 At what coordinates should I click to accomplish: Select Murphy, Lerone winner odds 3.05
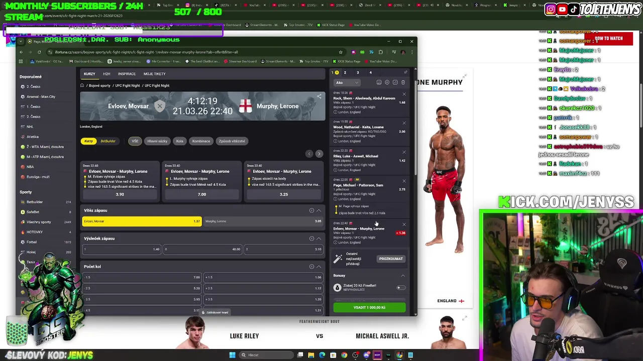tap(263, 221)
